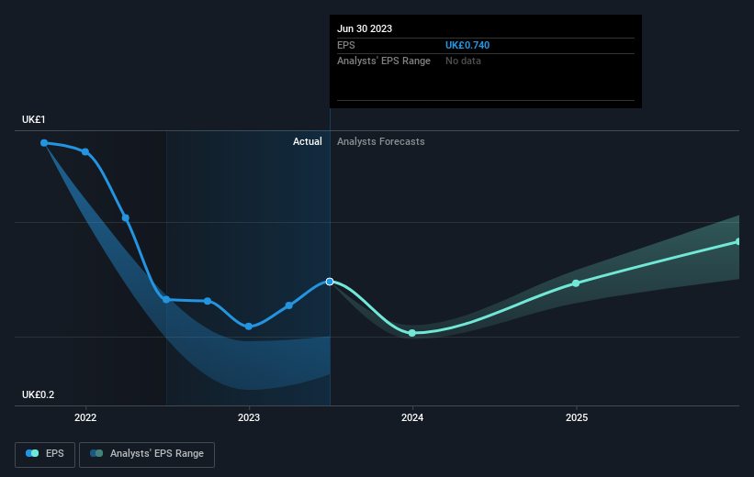
Task: Click the Analysts' EPS Range row label in the tooltip
Action: 384,61
